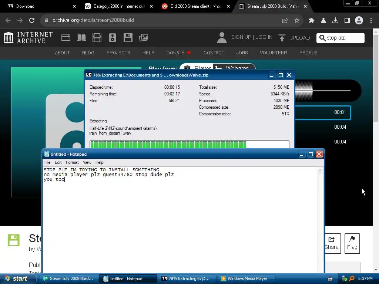Click the Internet Archive logo
Screen dimensions: 379x284
point(28,38)
